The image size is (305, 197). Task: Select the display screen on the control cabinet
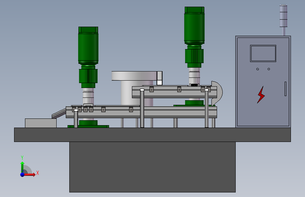coord(263,54)
